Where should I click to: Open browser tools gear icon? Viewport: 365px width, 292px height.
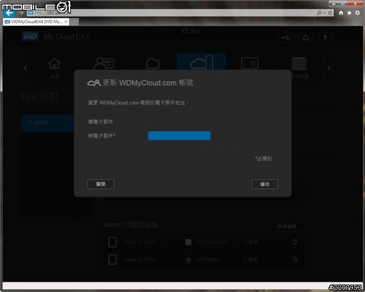tap(358, 13)
